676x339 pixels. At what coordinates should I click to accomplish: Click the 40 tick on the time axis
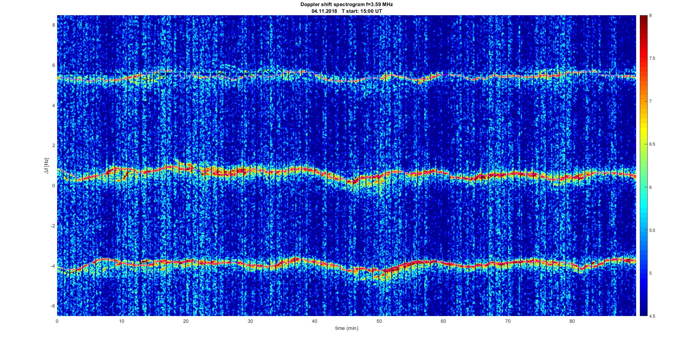[315, 321]
